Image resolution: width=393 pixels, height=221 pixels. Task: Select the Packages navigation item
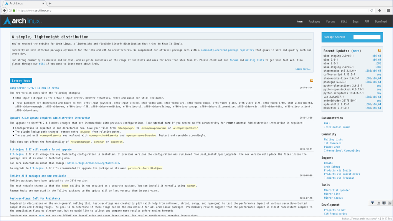314,21
